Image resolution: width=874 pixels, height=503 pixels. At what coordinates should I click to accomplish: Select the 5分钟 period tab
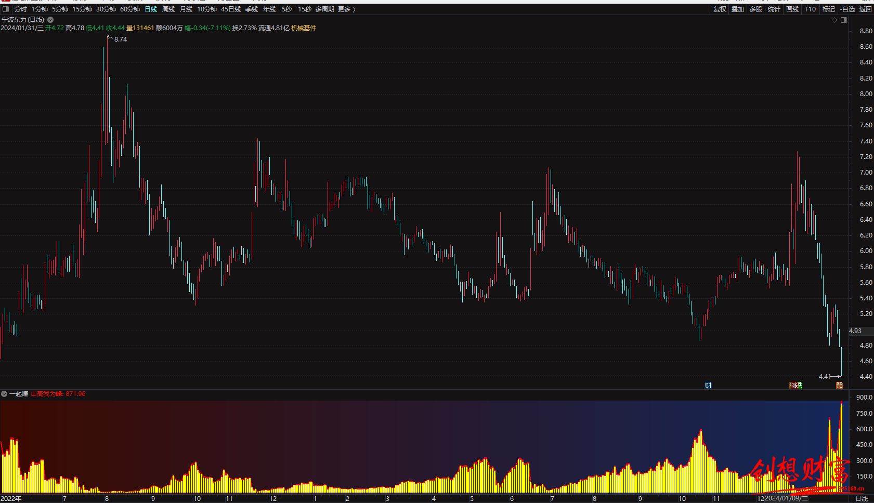point(60,9)
